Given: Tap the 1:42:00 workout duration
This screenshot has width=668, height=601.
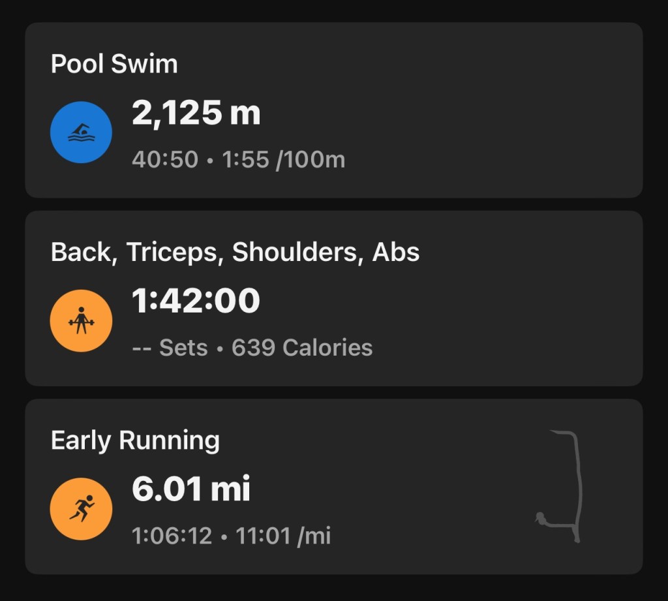Looking at the screenshot, I should [196, 302].
